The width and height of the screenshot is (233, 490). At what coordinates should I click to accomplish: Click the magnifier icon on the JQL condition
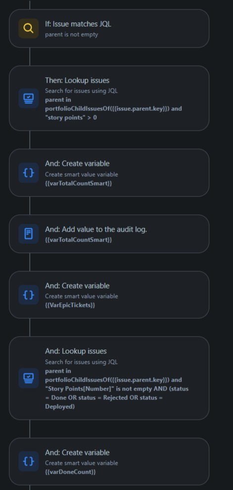28,28
